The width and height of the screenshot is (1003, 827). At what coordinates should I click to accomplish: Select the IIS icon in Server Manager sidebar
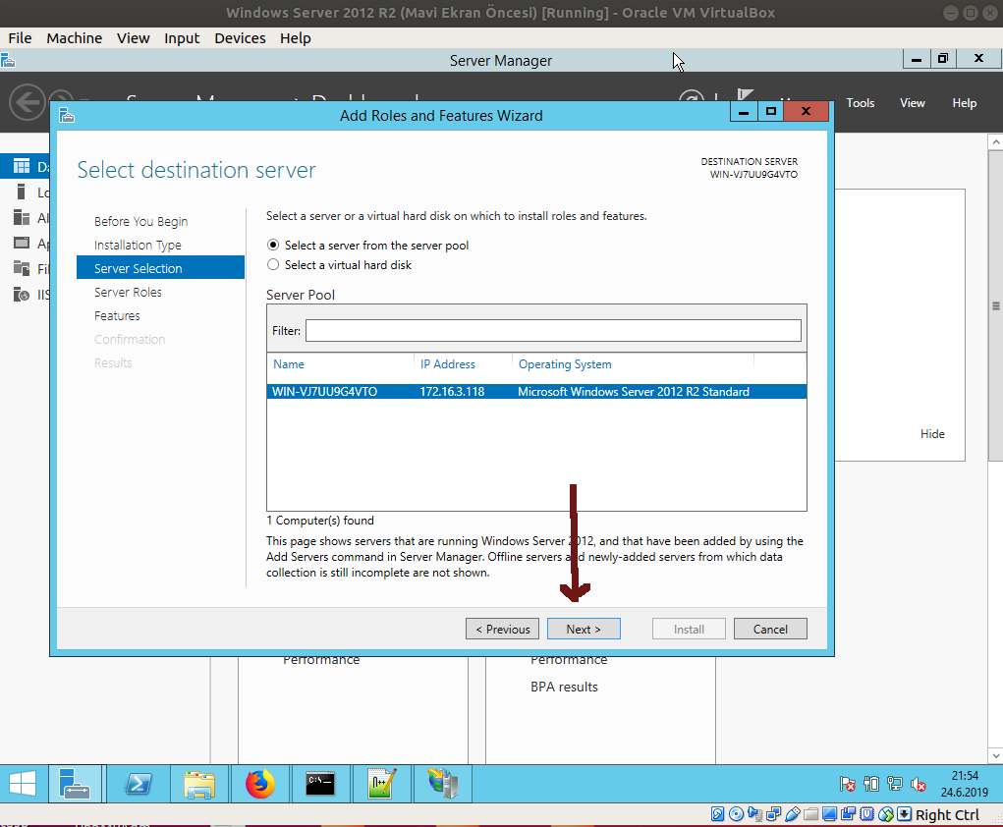coord(22,295)
